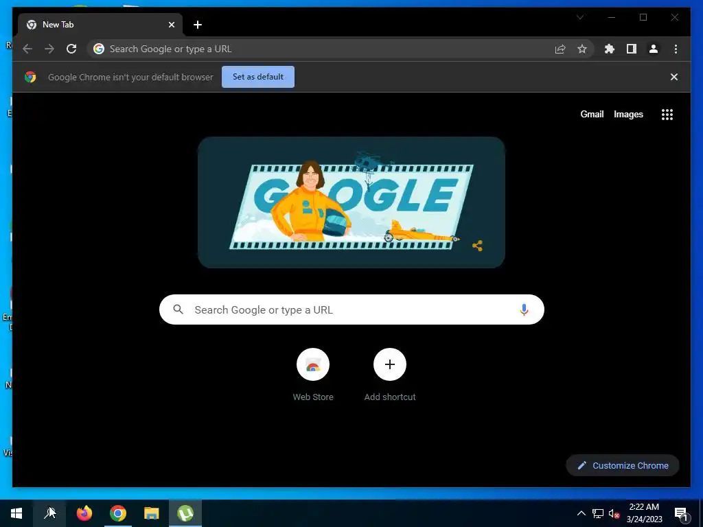Launch Firefox from the taskbar
The width and height of the screenshot is (703, 527).
point(84,513)
